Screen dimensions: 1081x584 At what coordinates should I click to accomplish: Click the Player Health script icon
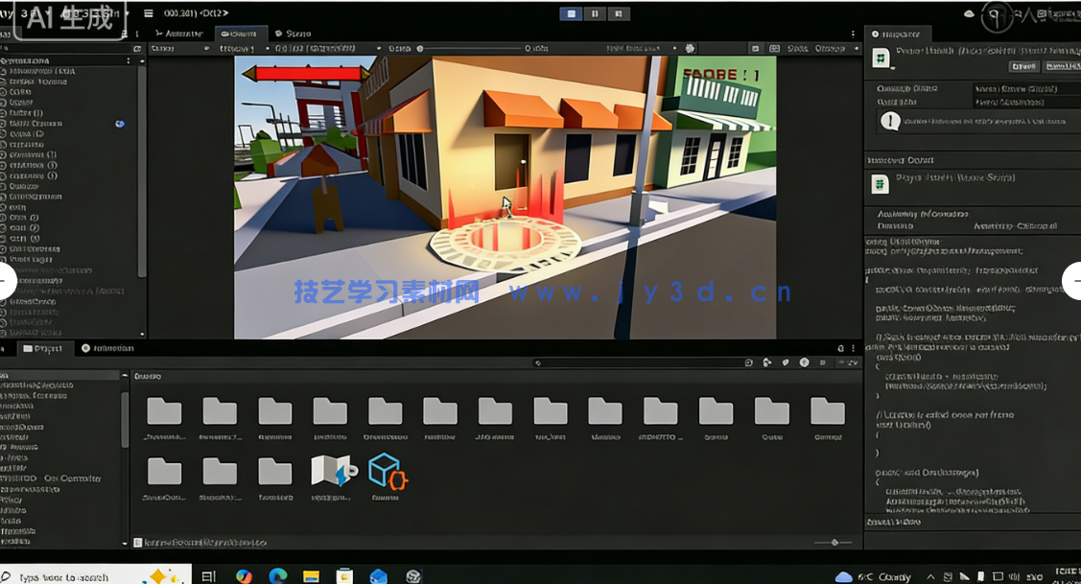coord(880,184)
